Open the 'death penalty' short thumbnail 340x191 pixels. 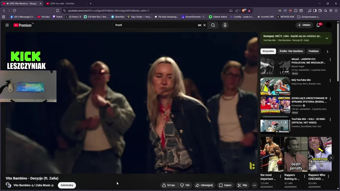click(296, 154)
